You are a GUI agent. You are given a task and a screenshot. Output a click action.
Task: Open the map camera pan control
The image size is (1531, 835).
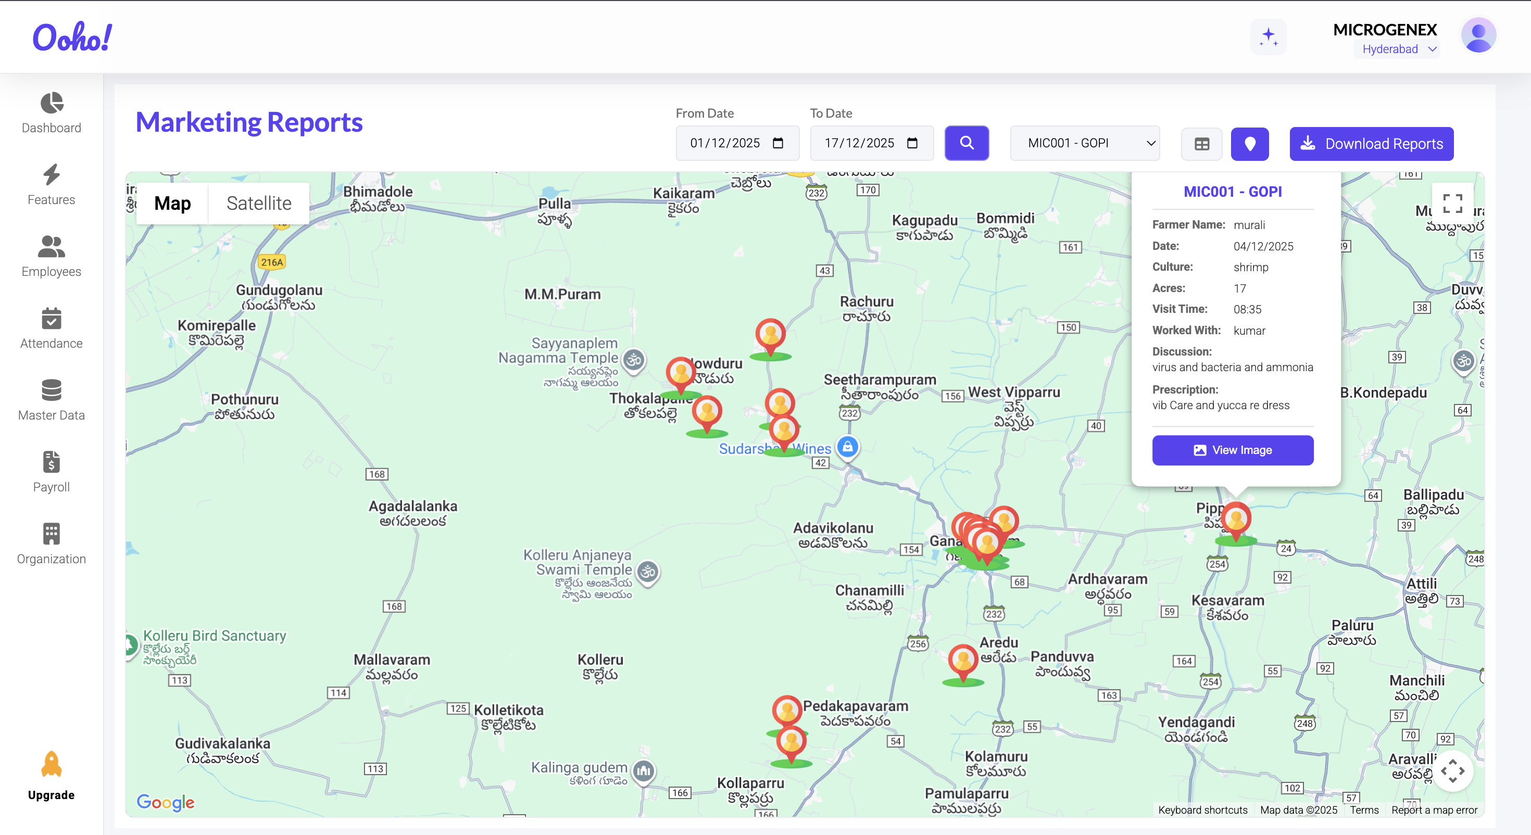1453,771
